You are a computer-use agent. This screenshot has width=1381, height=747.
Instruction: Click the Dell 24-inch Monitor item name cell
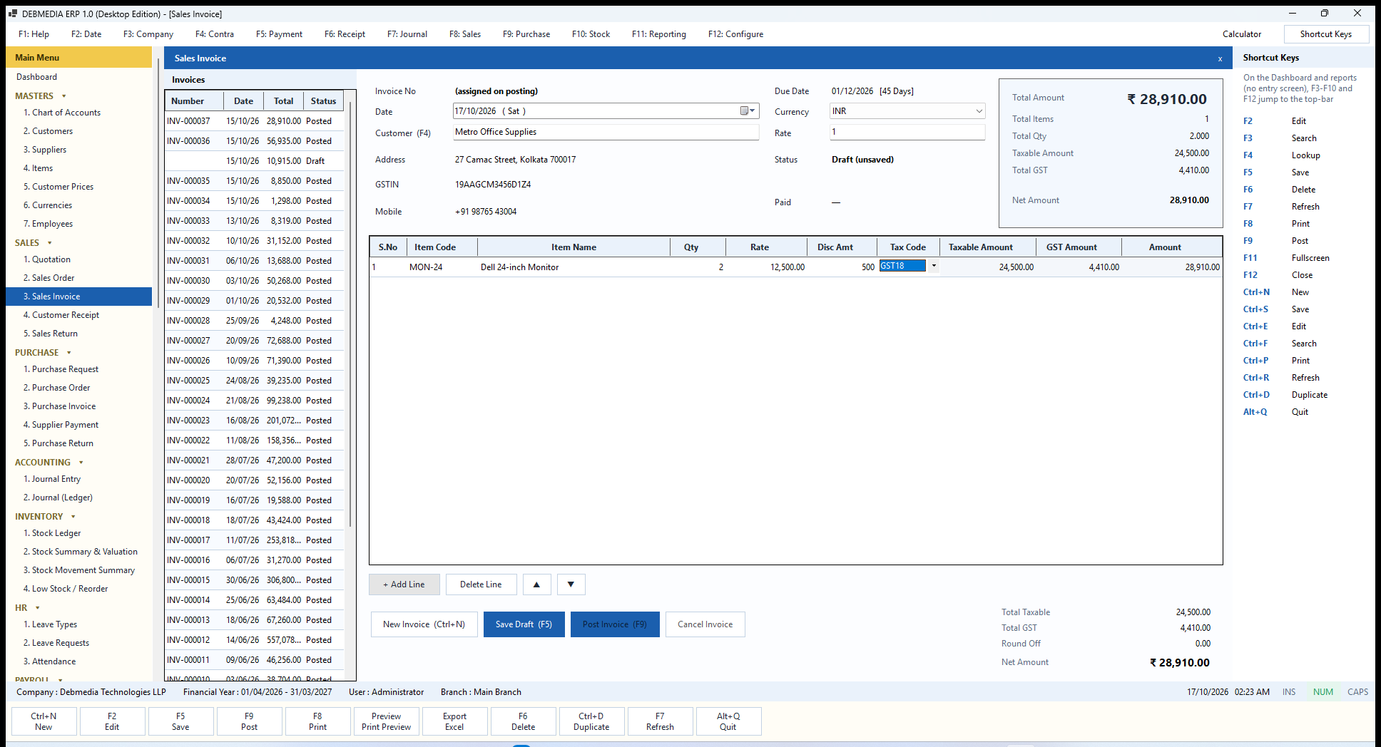tap(574, 267)
